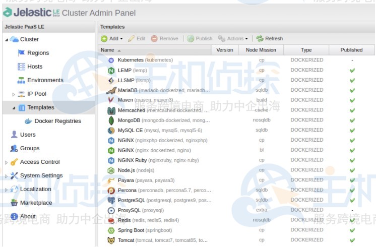Click the Memcached template icon
Image resolution: width=376 pixels, height=247 pixels.
point(111,110)
